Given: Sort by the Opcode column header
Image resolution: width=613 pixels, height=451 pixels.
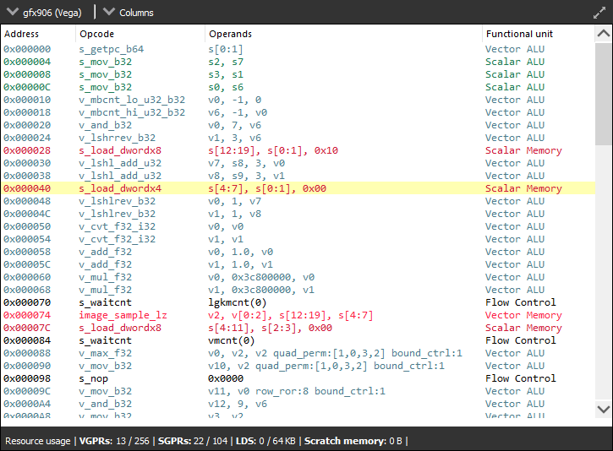Looking at the screenshot, I should (96, 34).
